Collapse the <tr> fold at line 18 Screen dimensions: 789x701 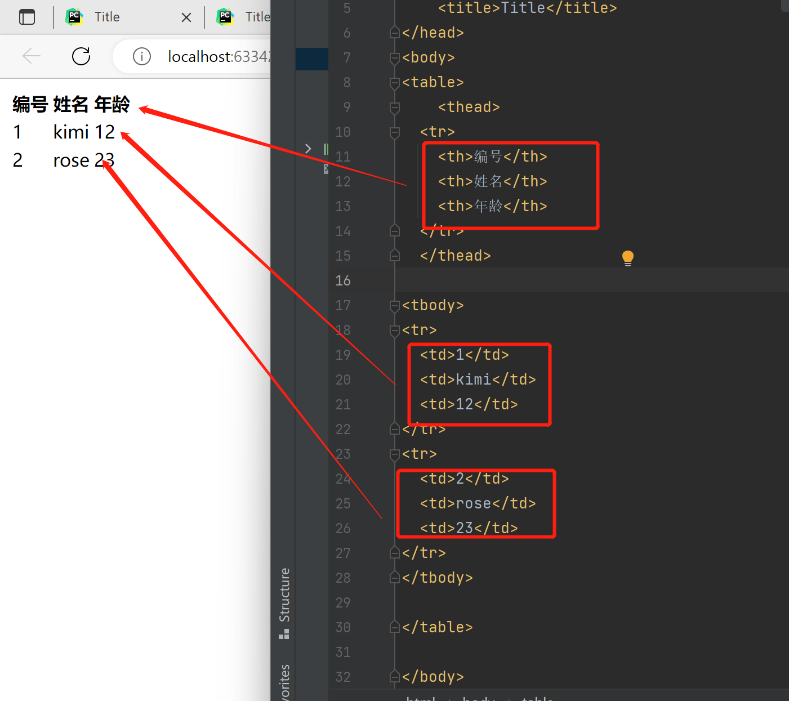395,330
